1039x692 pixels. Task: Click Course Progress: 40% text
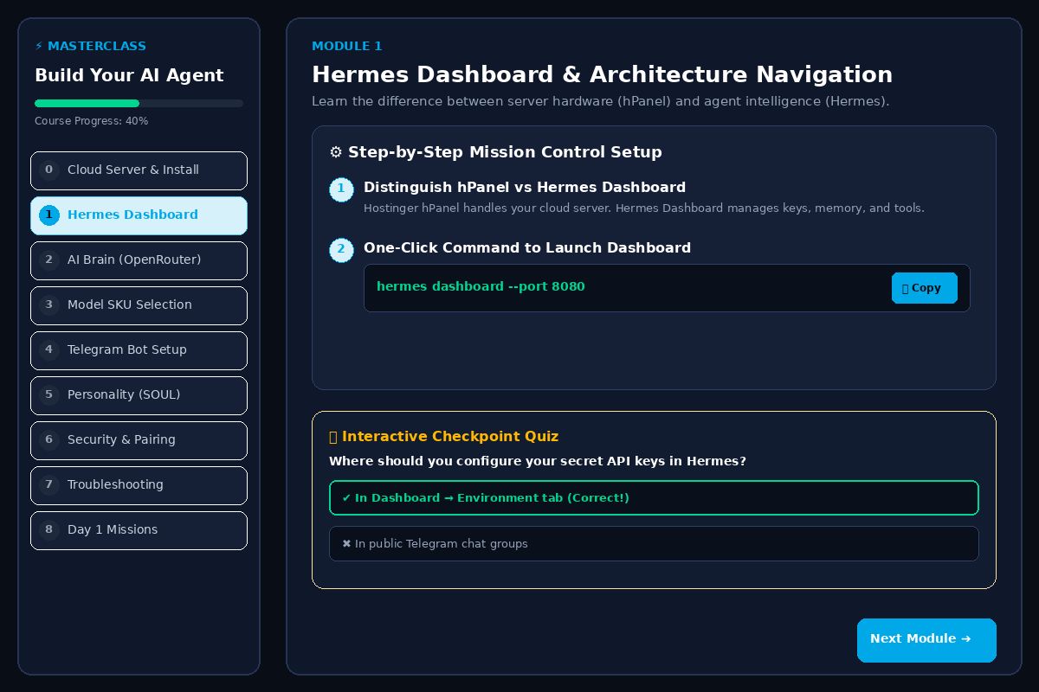tap(91, 121)
